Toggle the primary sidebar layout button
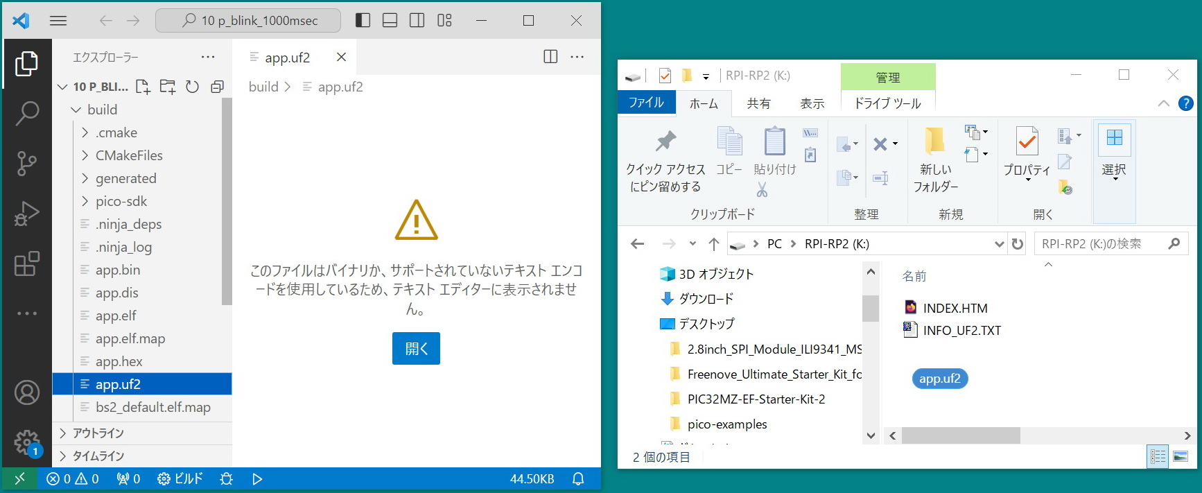This screenshot has height=493, width=1202. tap(363, 20)
